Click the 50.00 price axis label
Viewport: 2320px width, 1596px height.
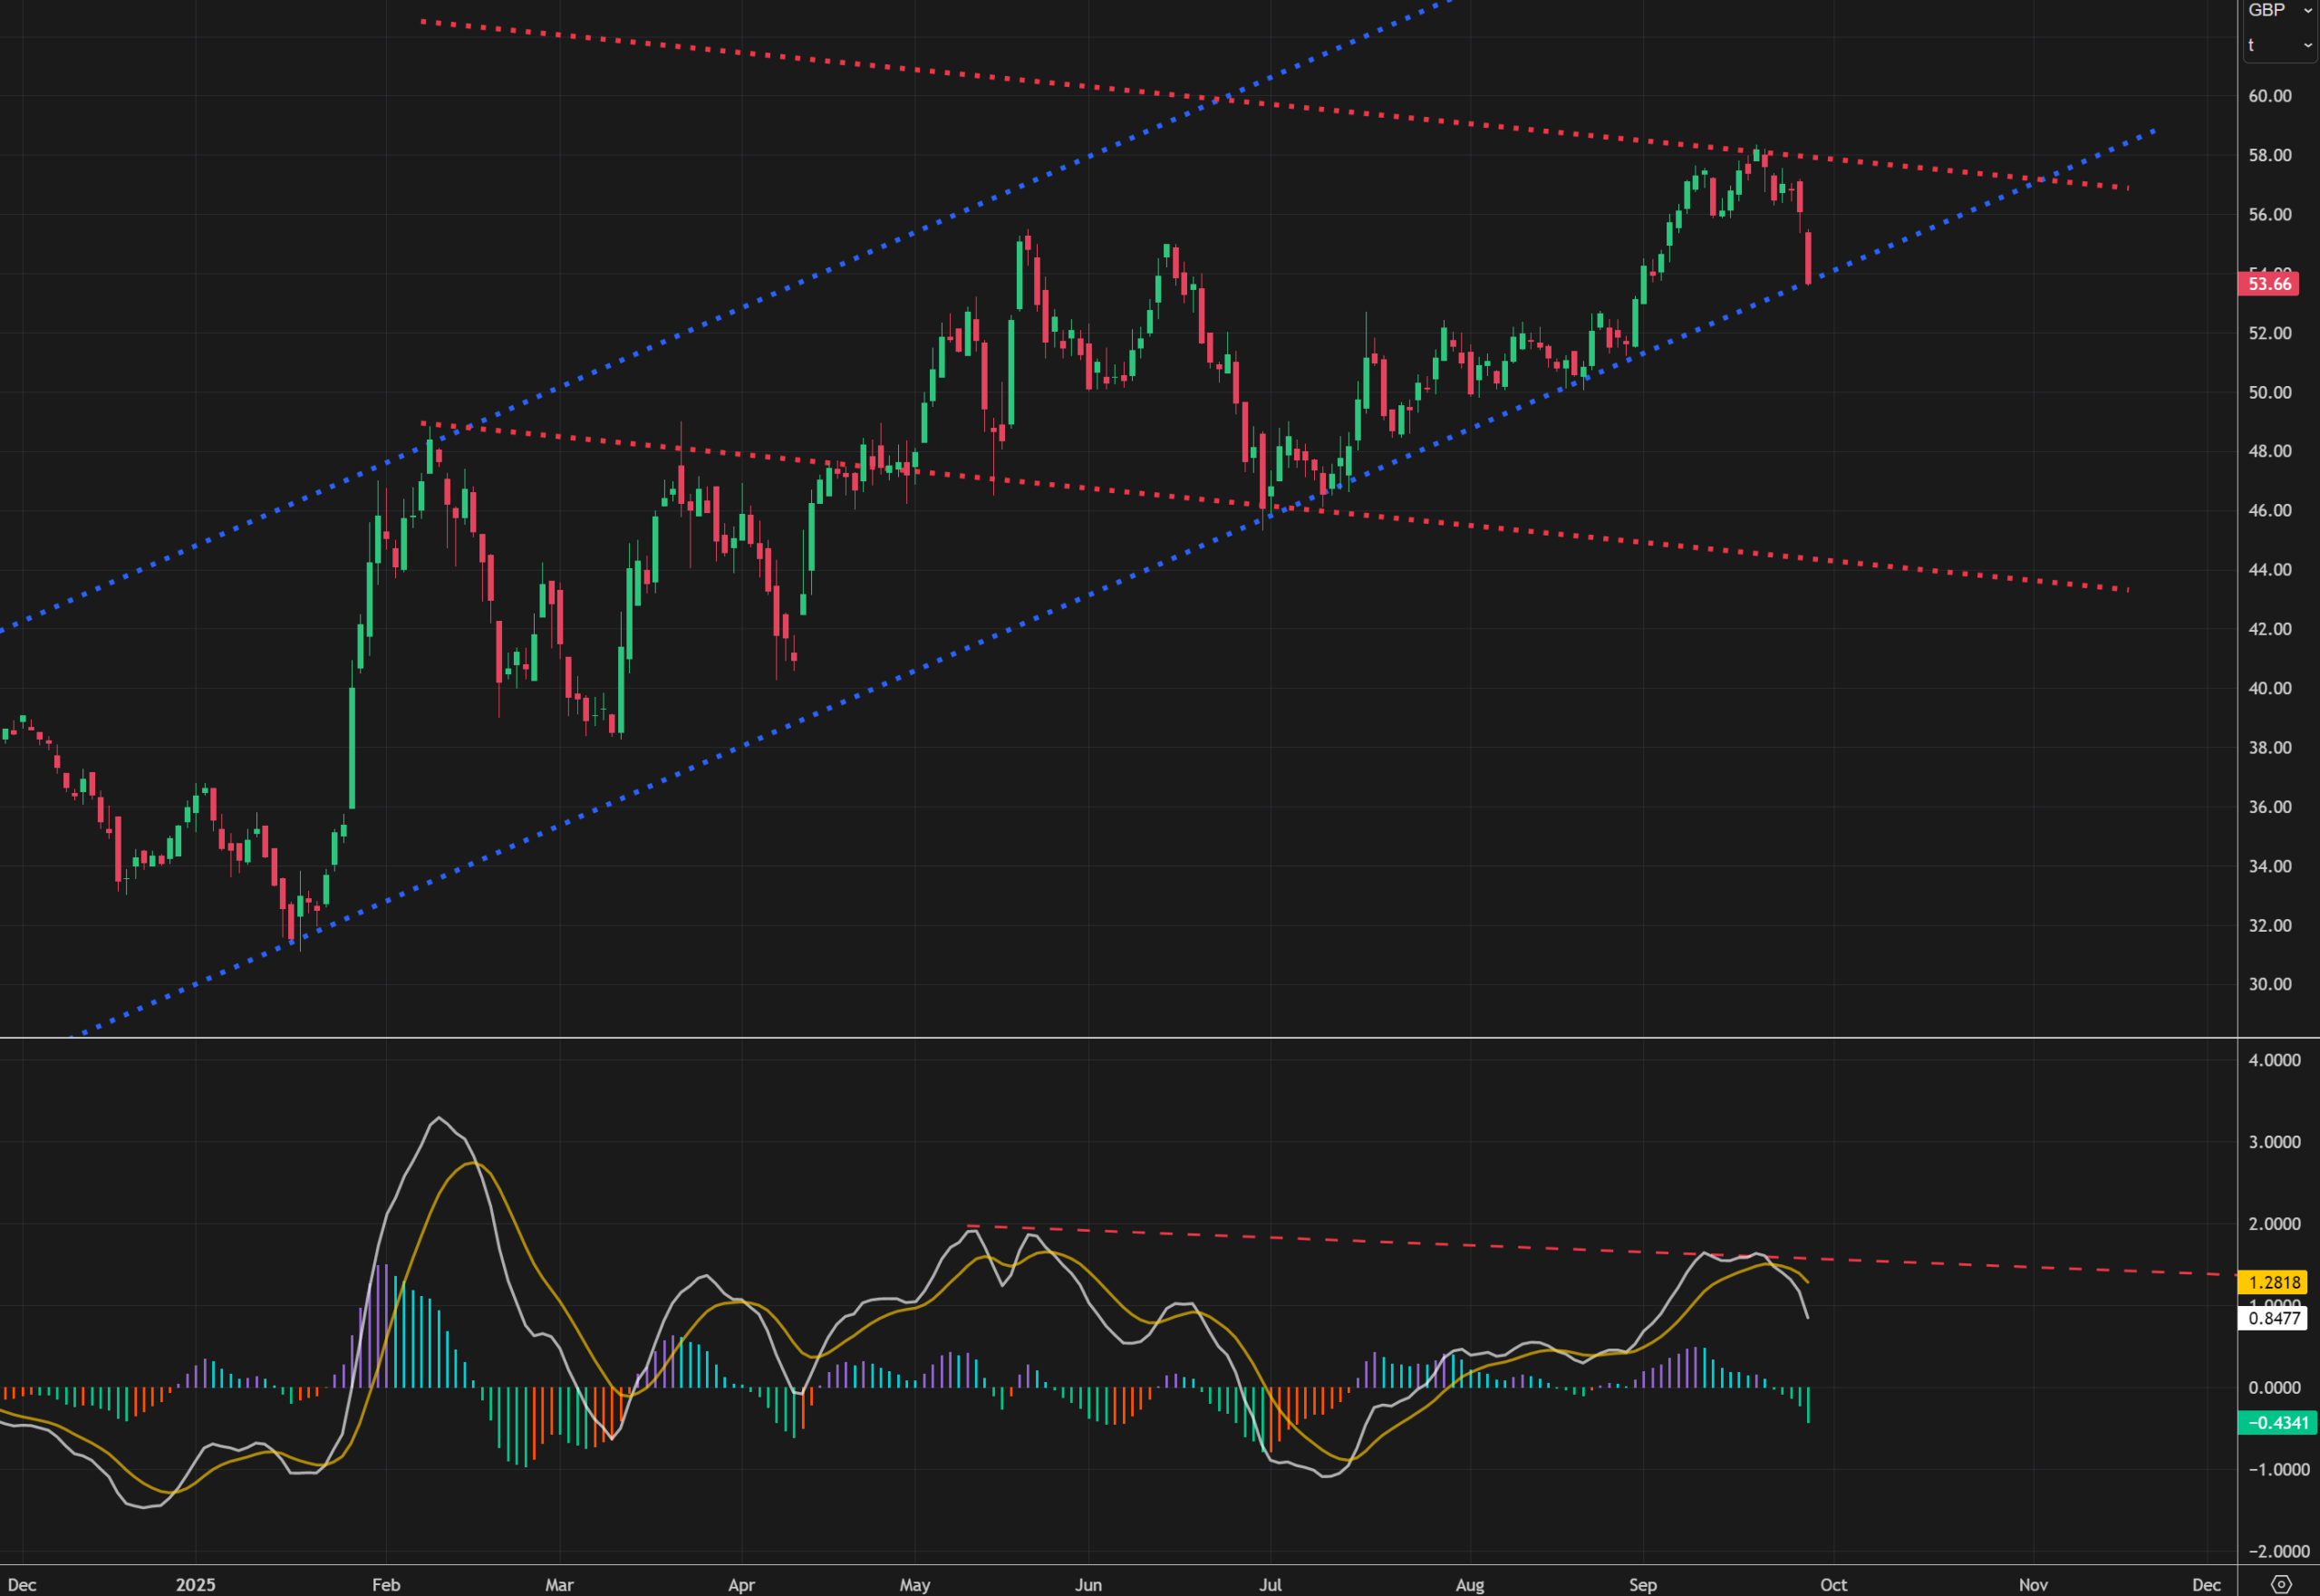pyautogui.click(x=2270, y=392)
